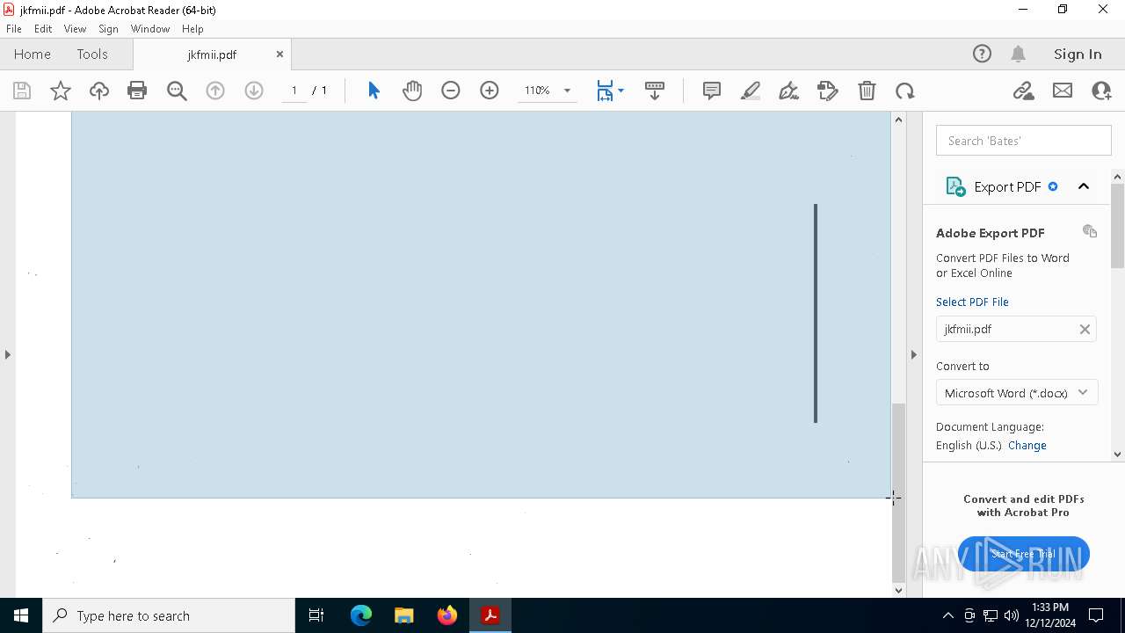Click the scrolling mode keyboard icon

655,91
